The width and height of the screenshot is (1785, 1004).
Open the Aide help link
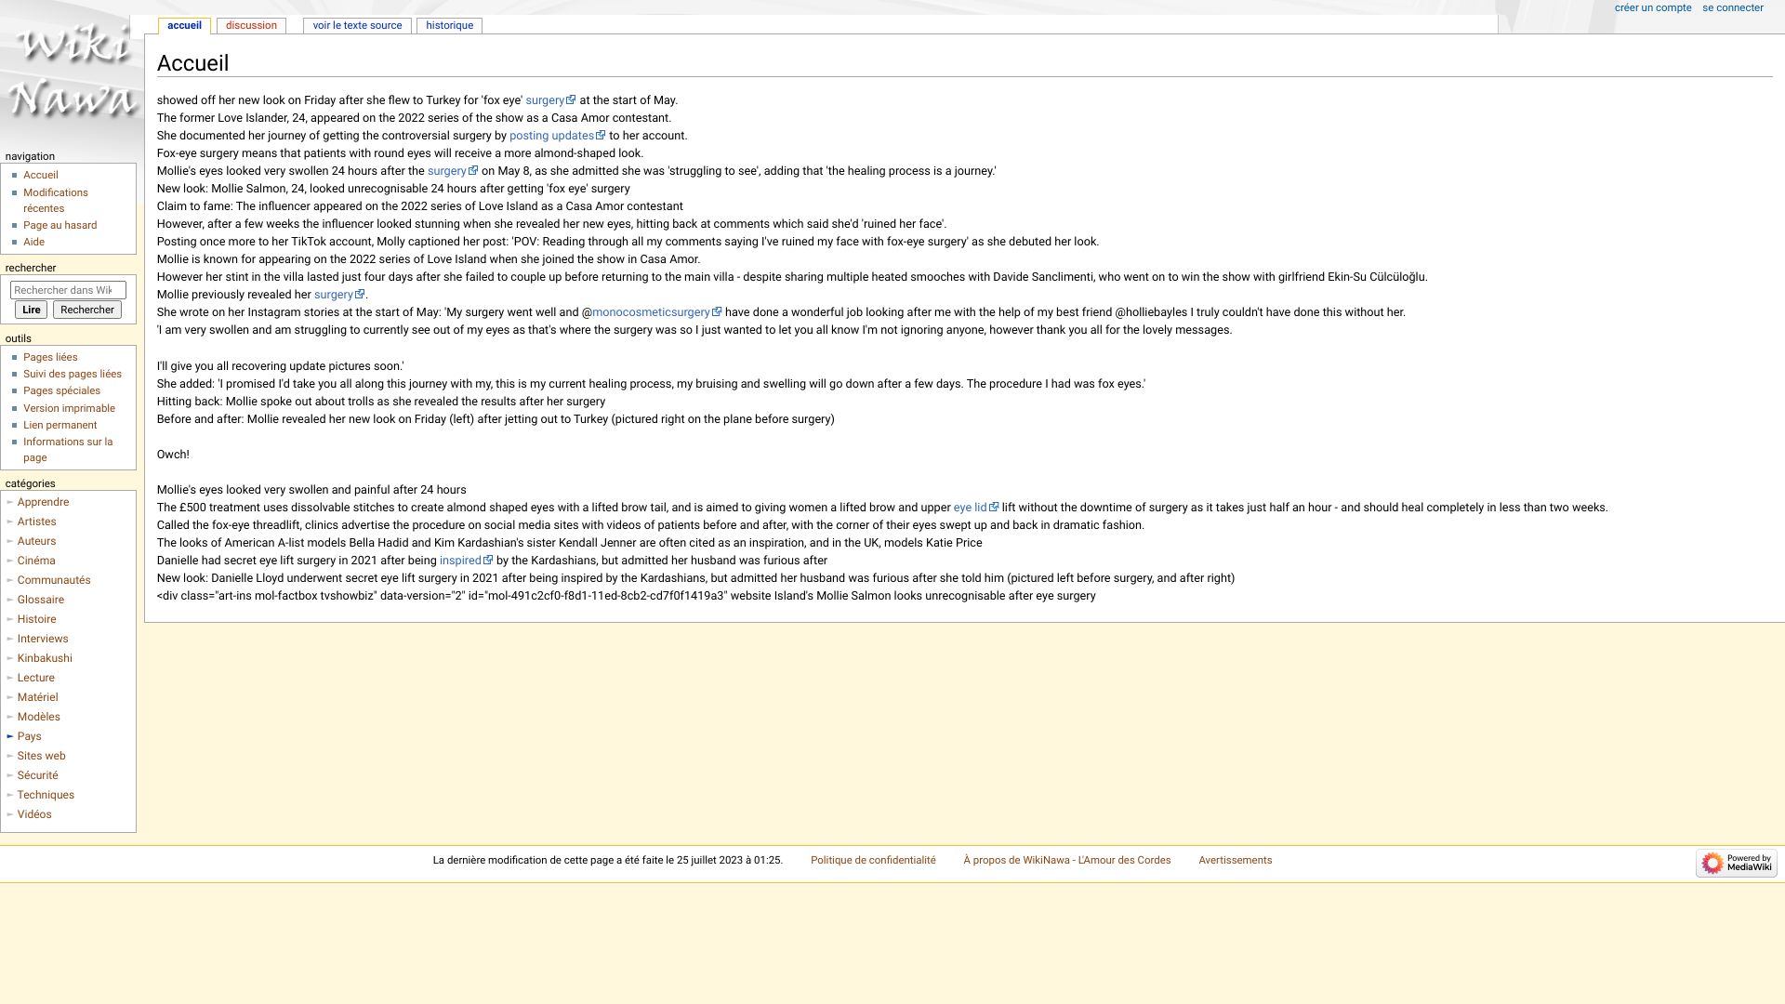(33, 242)
